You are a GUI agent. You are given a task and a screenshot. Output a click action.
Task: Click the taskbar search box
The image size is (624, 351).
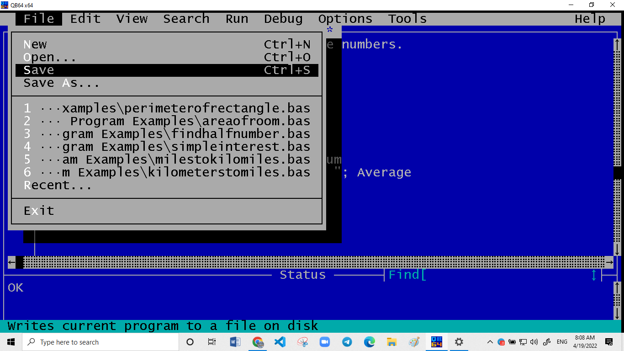pyautogui.click(x=100, y=342)
